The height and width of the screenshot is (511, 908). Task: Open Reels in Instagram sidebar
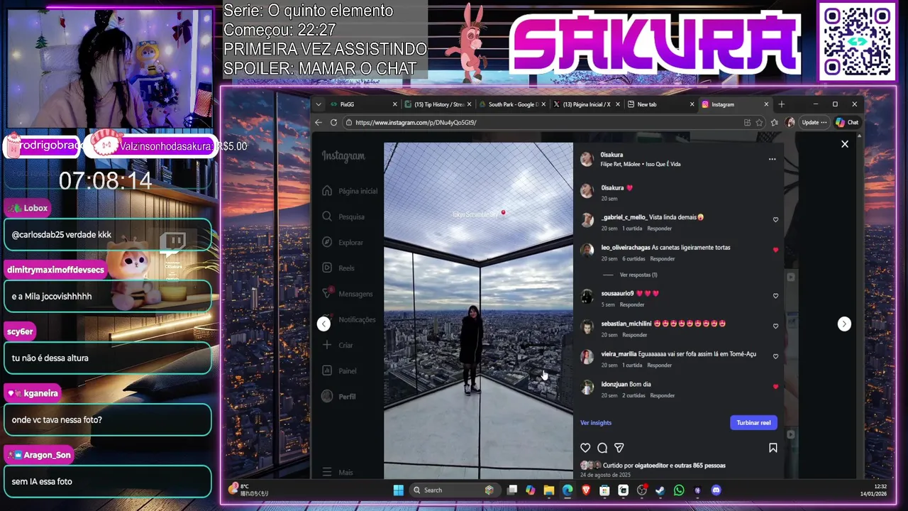(338, 268)
